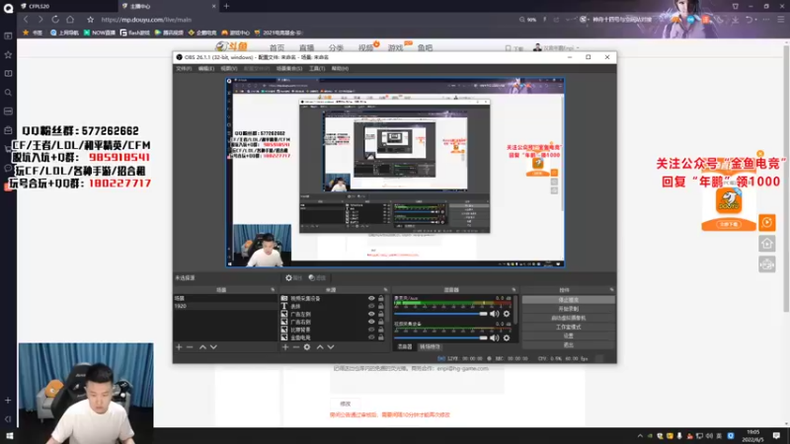Click 停止推流 Stop Streaming button
This screenshot has width=790, height=444.
click(x=569, y=300)
